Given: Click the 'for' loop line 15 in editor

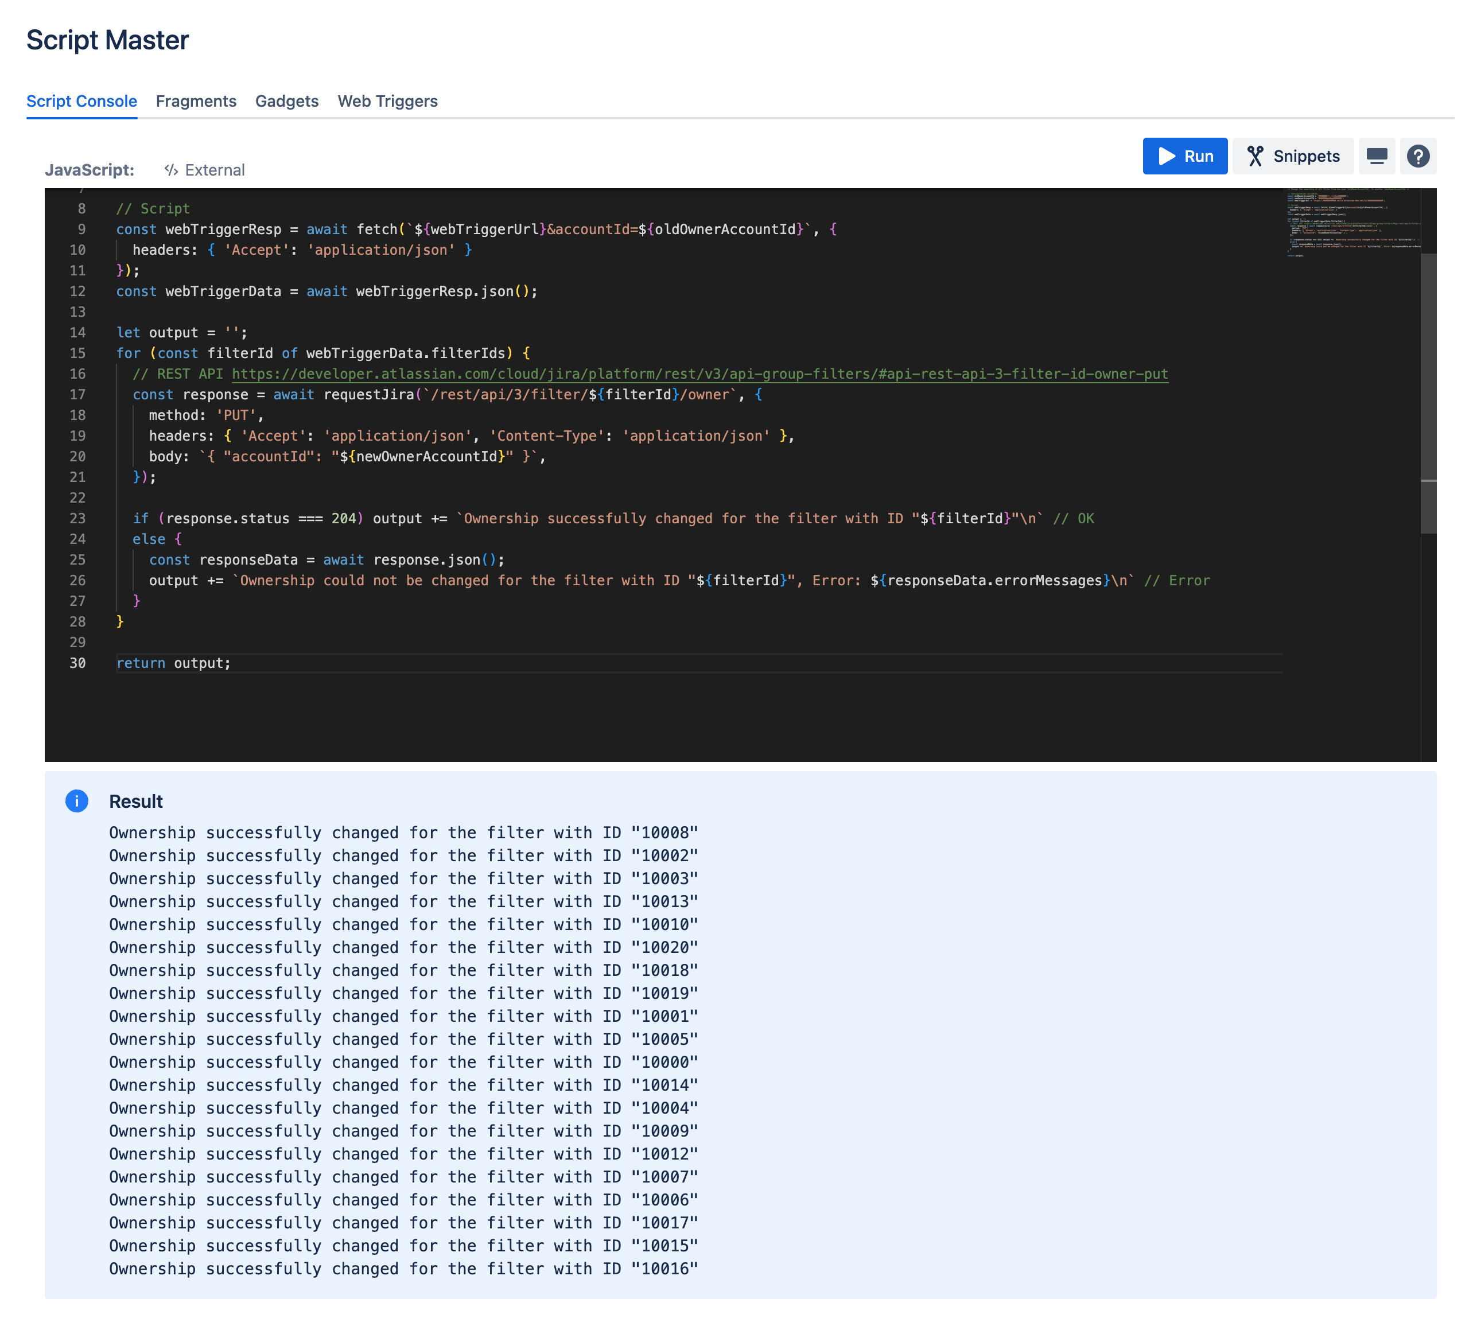Looking at the screenshot, I should [x=322, y=353].
